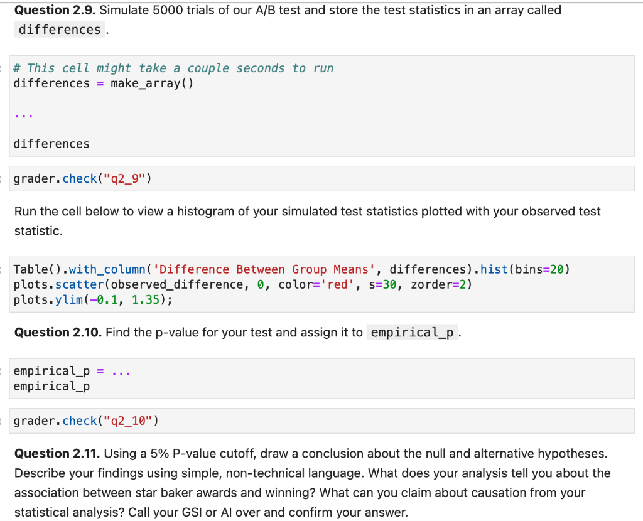Click the Question 2.9 heading text
643x521 pixels.
click(55, 10)
